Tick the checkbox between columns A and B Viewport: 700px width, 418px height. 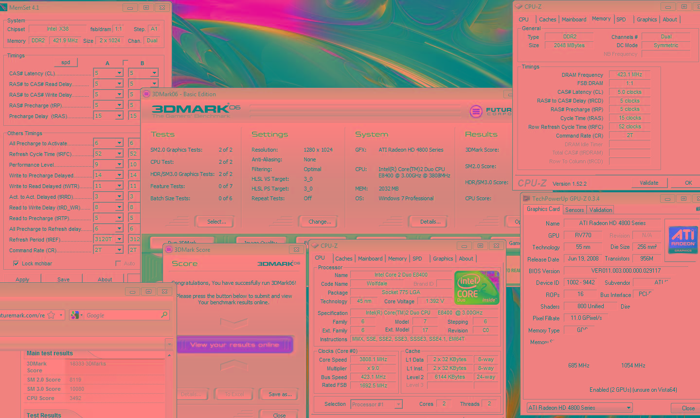[126, 63]
